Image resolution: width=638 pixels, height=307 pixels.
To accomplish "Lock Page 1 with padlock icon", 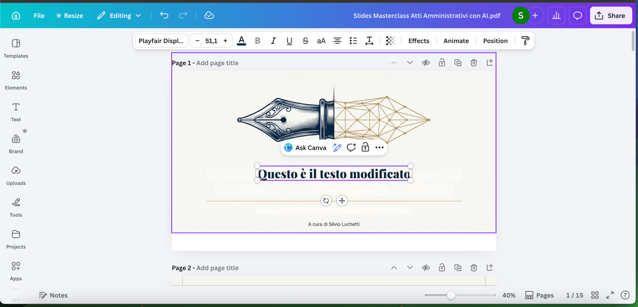I will click(x=442, y=63).
